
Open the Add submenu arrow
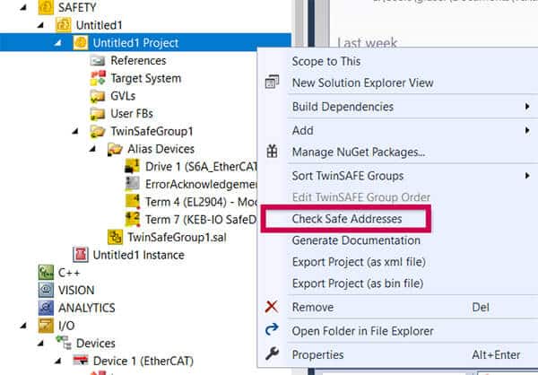(527, 130)
